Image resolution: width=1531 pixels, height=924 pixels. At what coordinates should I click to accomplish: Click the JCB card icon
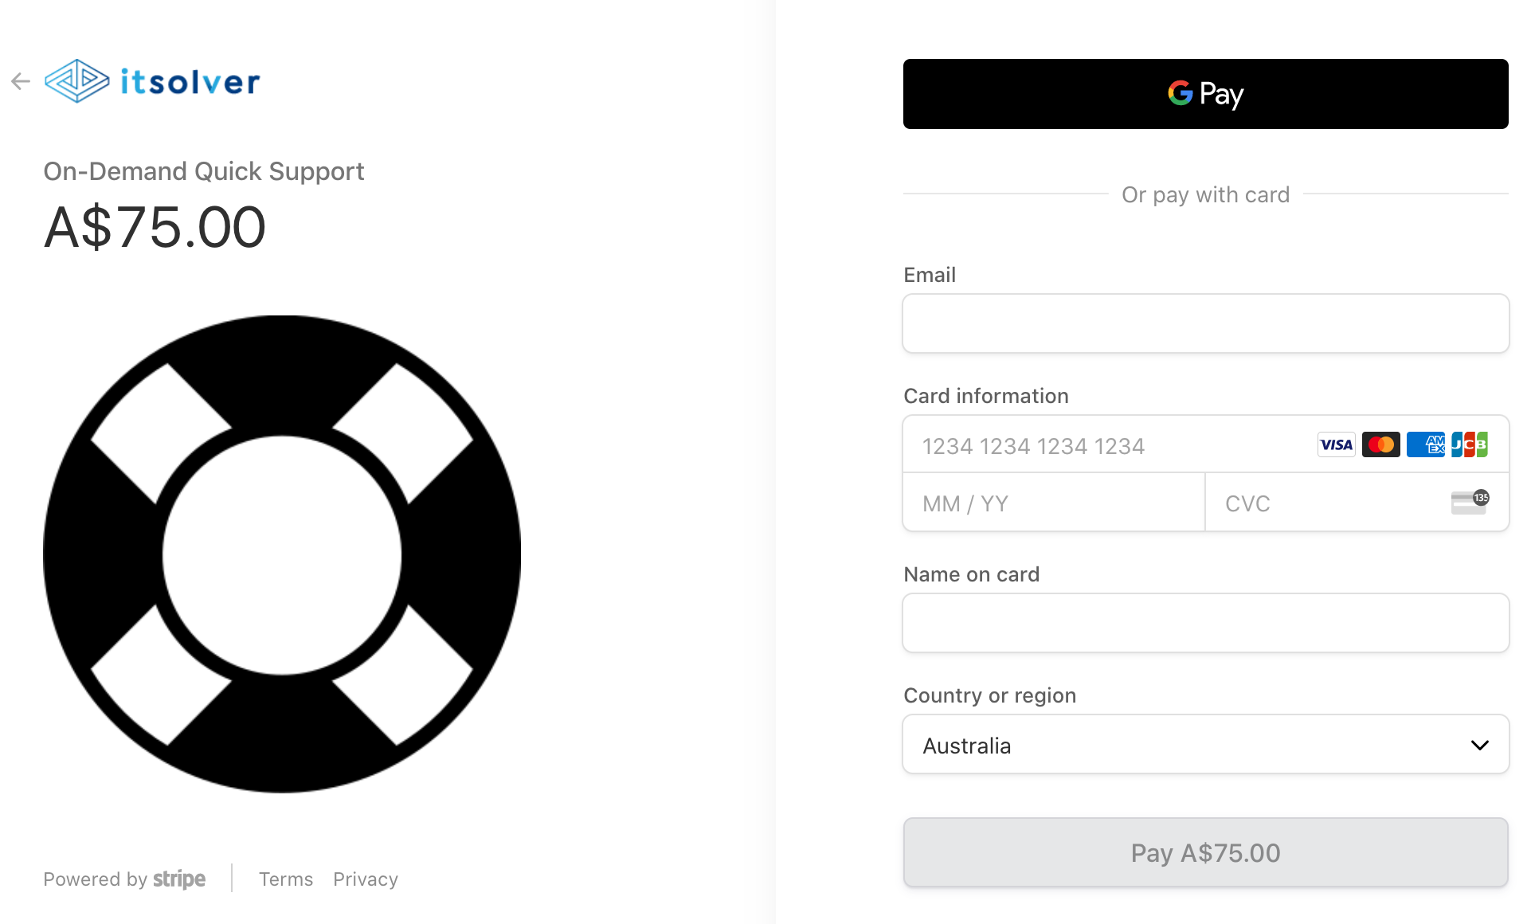point(1470,444)
